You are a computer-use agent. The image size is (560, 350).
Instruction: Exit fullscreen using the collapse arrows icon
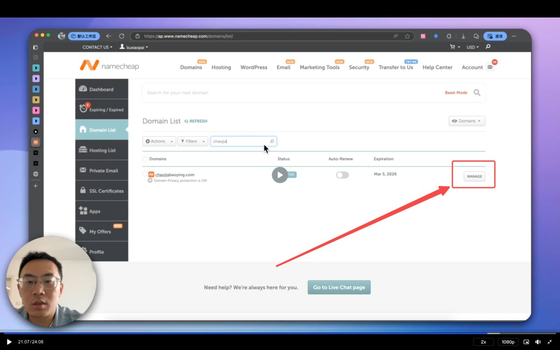[x=549, y=342]
